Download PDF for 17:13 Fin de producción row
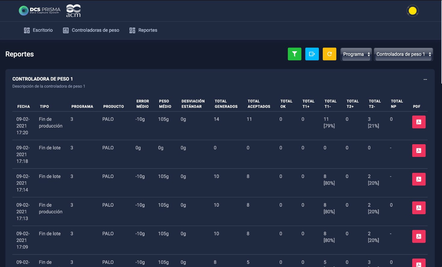This screenshot has height=267, width=442. point(419,208)
